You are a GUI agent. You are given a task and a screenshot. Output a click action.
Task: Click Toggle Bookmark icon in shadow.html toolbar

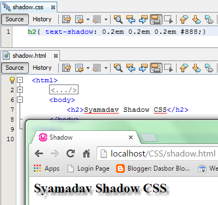(x=209, y=68)
